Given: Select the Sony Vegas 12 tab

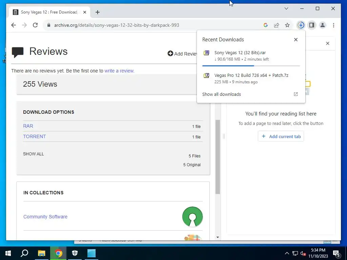Looking at the screenshot, I should (x=49, y=12).
